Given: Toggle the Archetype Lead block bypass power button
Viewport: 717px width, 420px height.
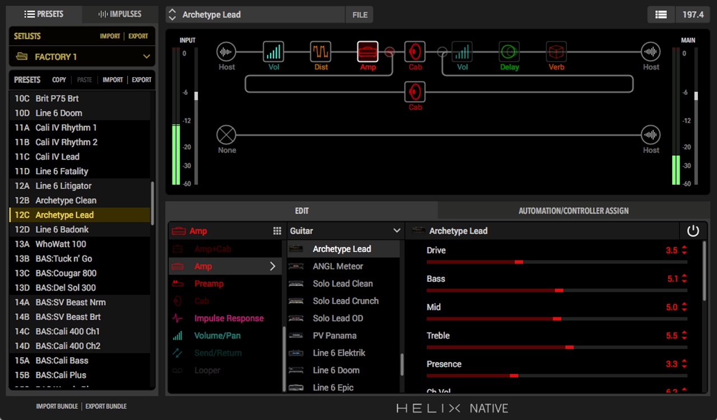Looking at the screenshot, I should tap(693, 231).
